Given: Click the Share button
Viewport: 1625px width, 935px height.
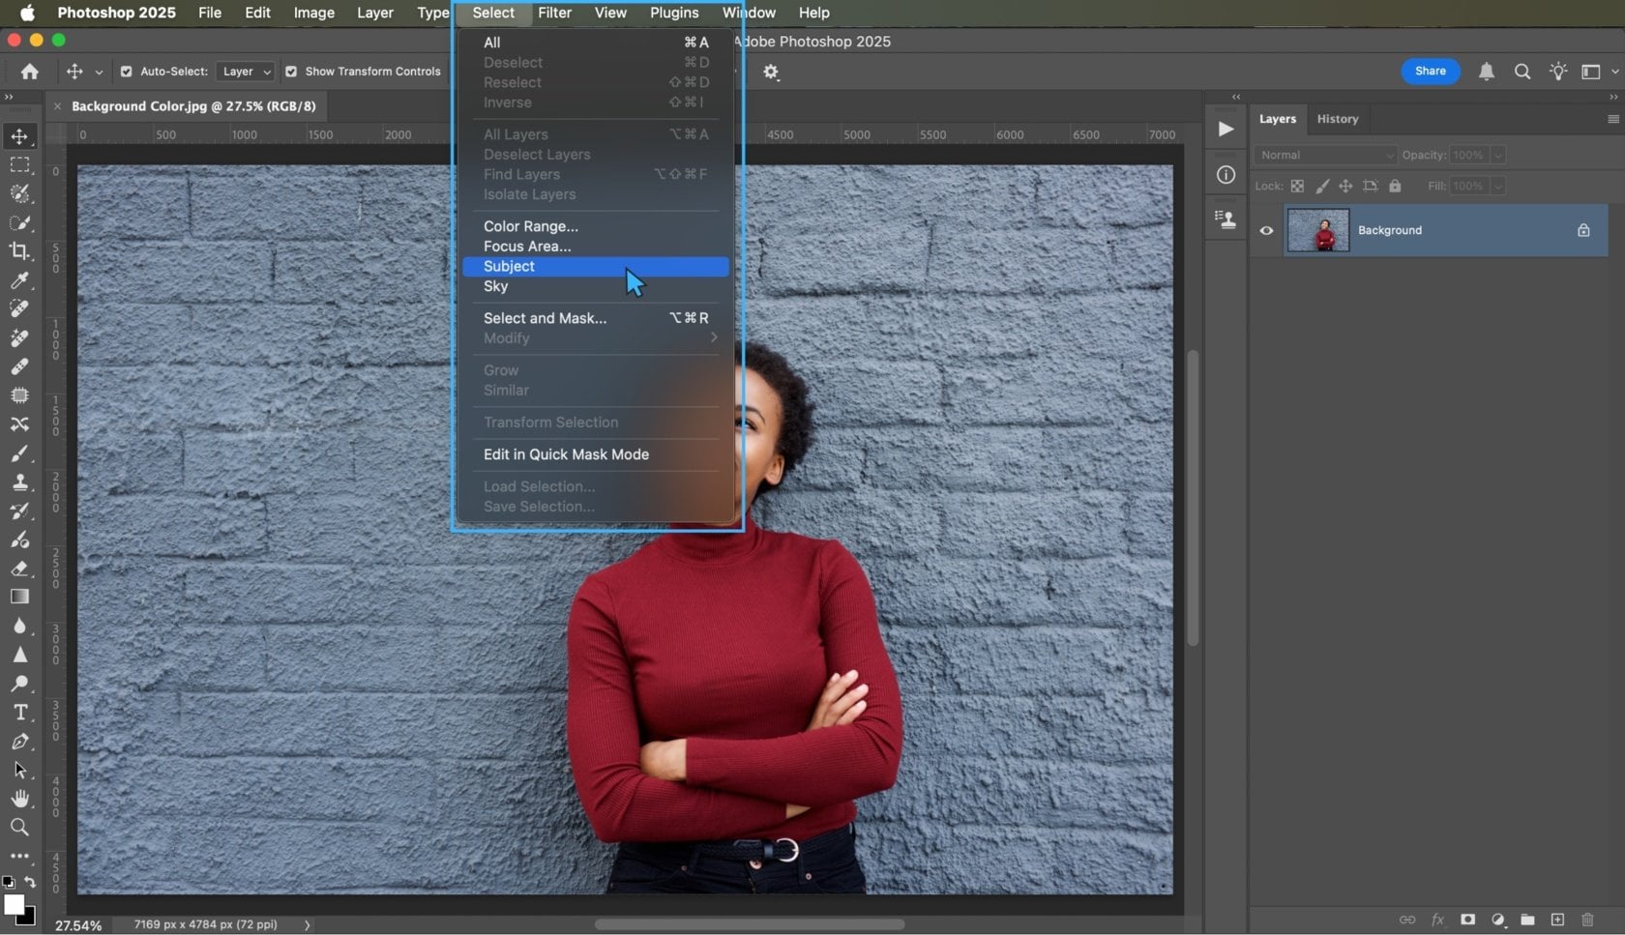Looking at the screenshot, I should pyautogui.click(x=1430, y=72).
